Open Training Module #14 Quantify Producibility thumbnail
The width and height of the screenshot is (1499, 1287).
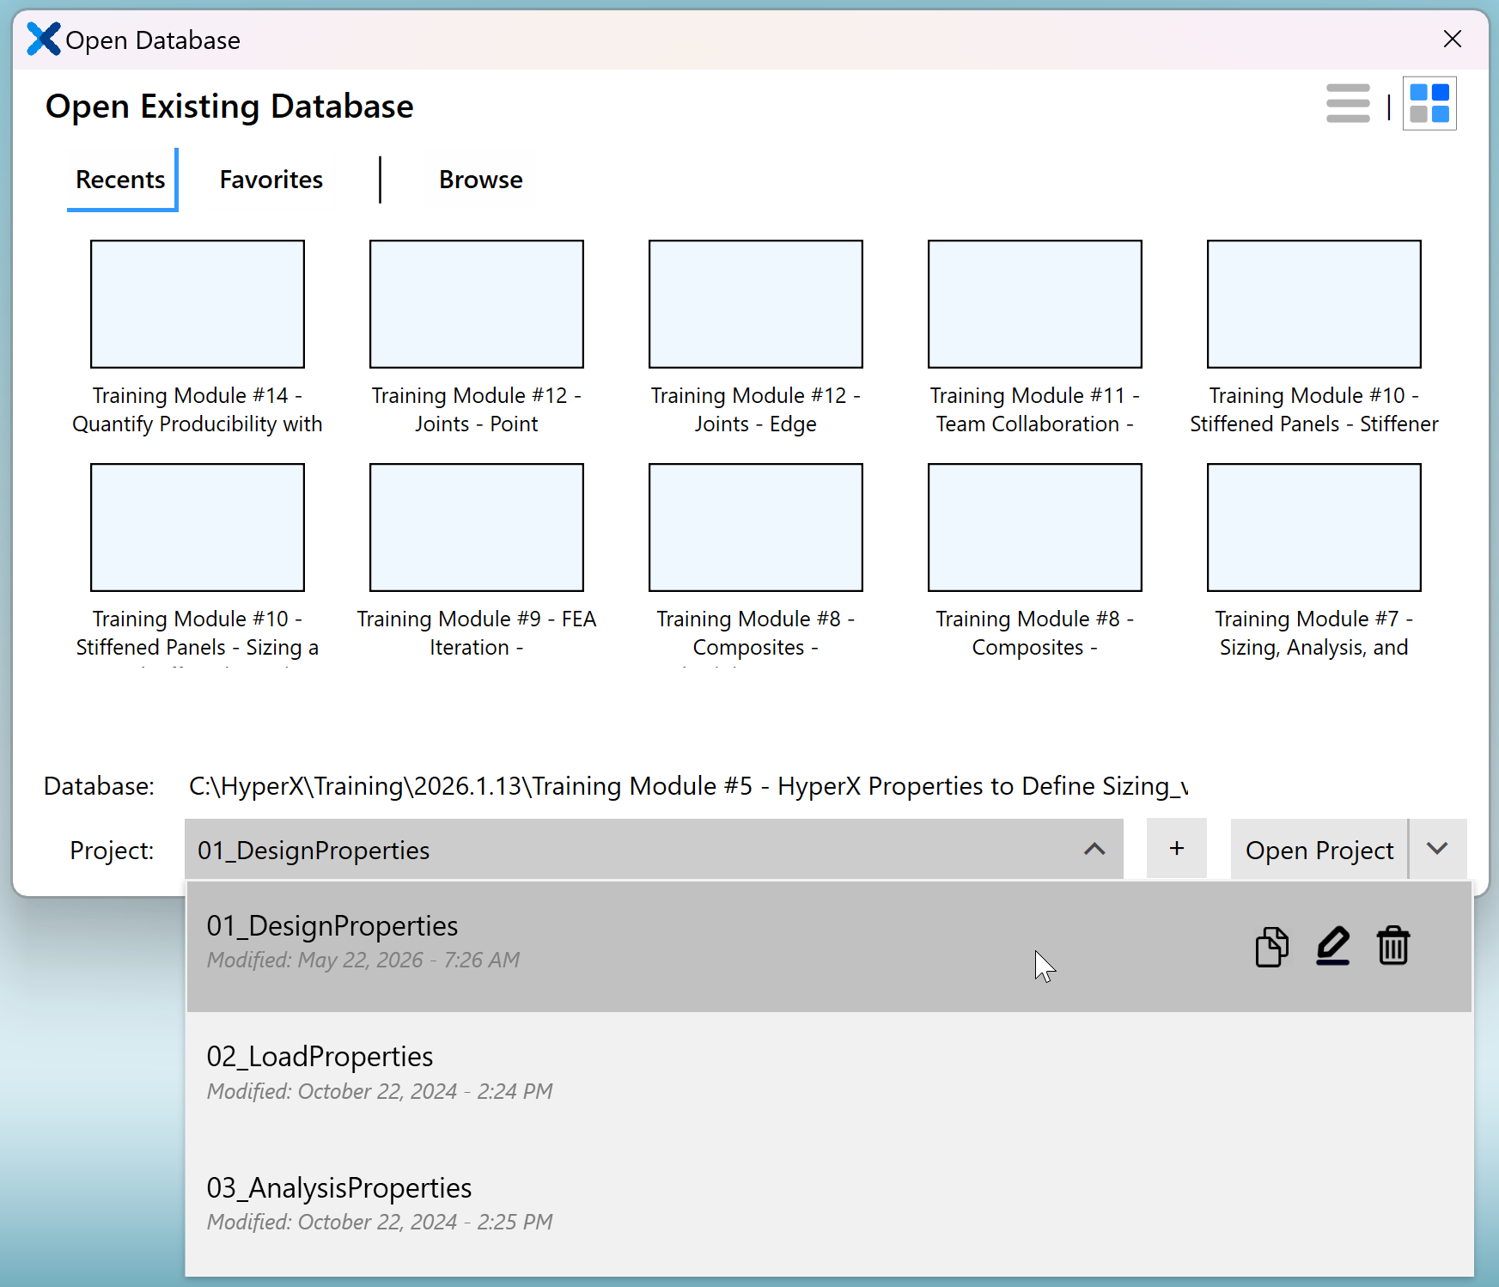[x=198, y=304]
